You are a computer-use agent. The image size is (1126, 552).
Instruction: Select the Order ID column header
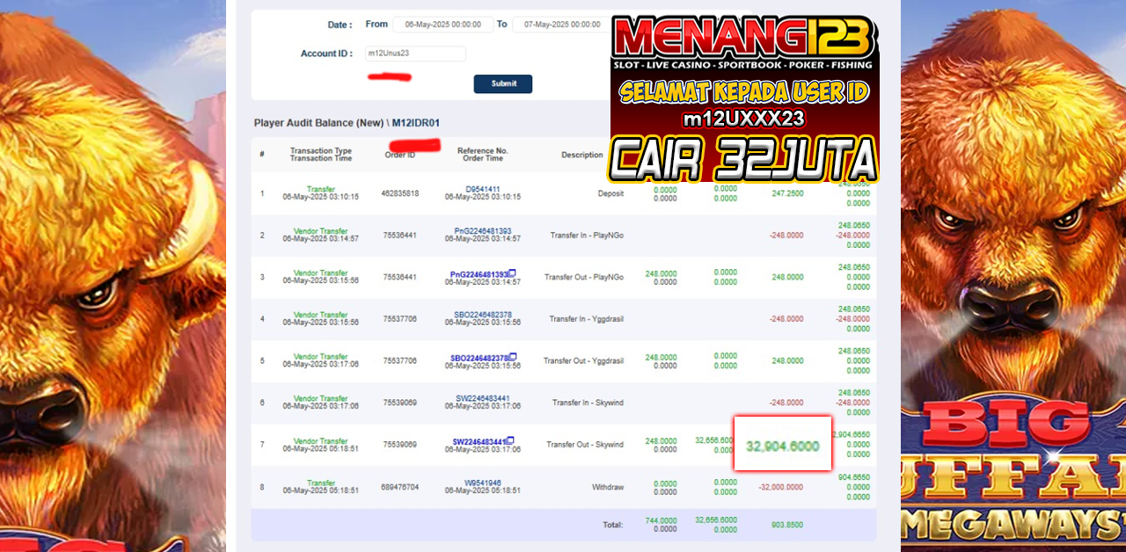pos(400,155)
